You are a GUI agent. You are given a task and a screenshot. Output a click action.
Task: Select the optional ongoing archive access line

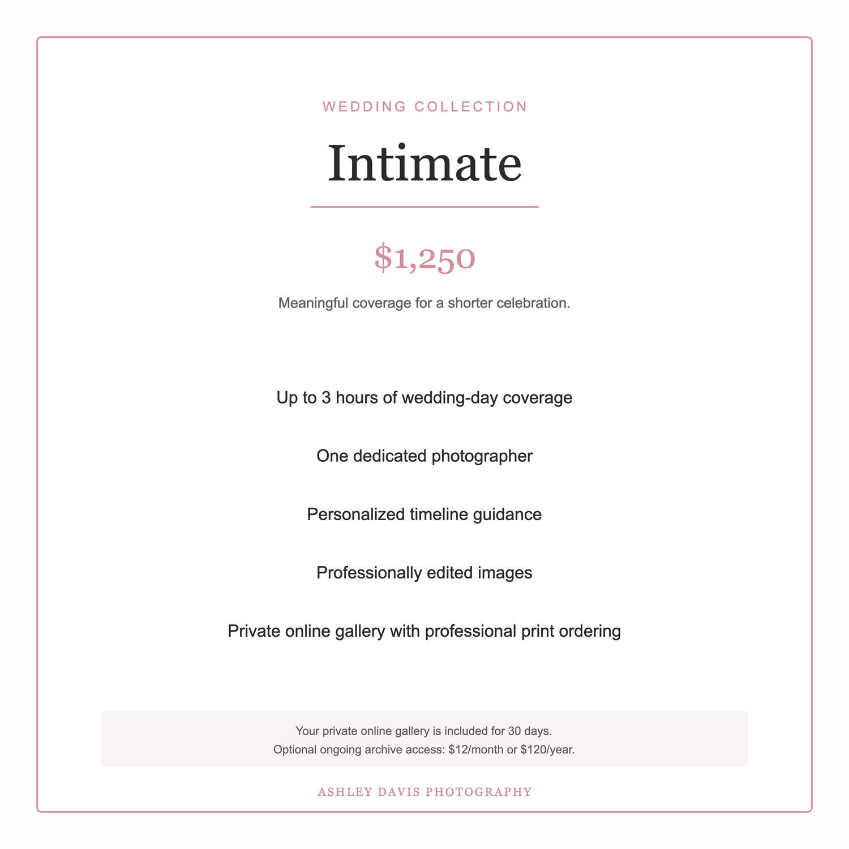pos(424,750)
